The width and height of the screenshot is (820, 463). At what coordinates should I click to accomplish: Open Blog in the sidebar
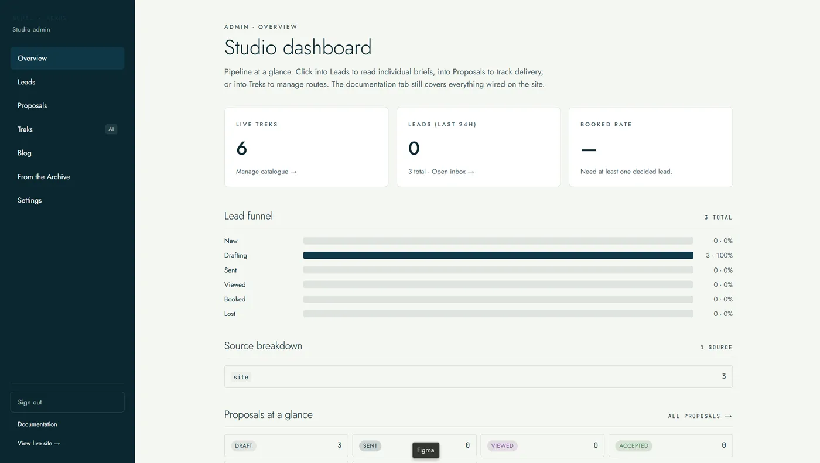[x=67, y=153]
